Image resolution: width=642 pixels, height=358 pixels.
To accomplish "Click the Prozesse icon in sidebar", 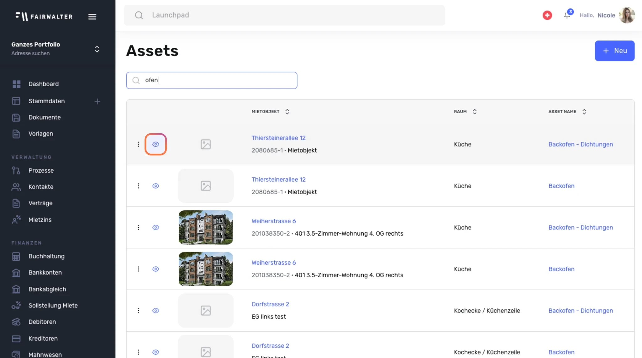I will pyautogui.click(x=16, y=170).
